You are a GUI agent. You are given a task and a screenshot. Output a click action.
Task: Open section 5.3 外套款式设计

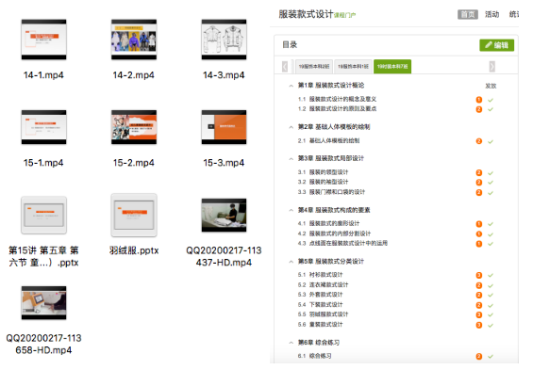tap(320, 295)
